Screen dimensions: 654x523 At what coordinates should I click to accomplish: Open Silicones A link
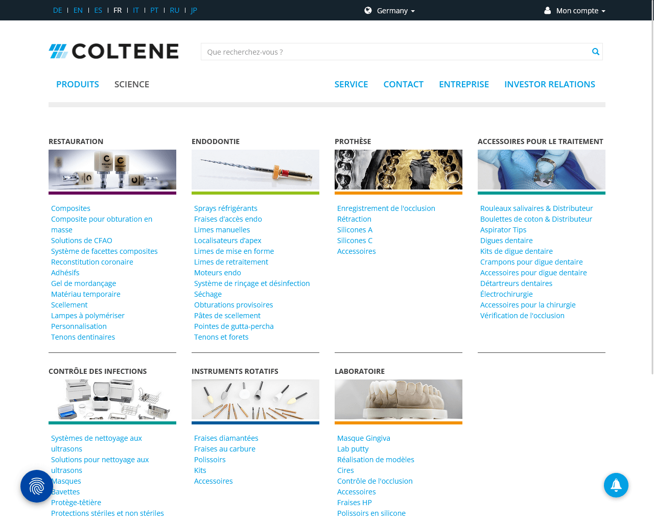tap(355, 230)
